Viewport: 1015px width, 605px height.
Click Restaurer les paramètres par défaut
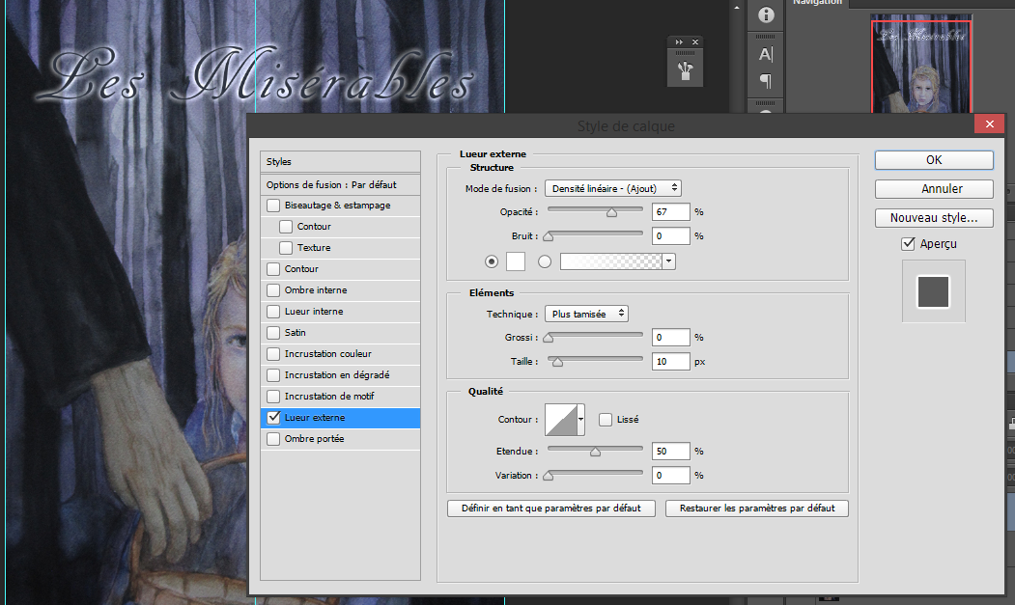[x=756, y=508]
